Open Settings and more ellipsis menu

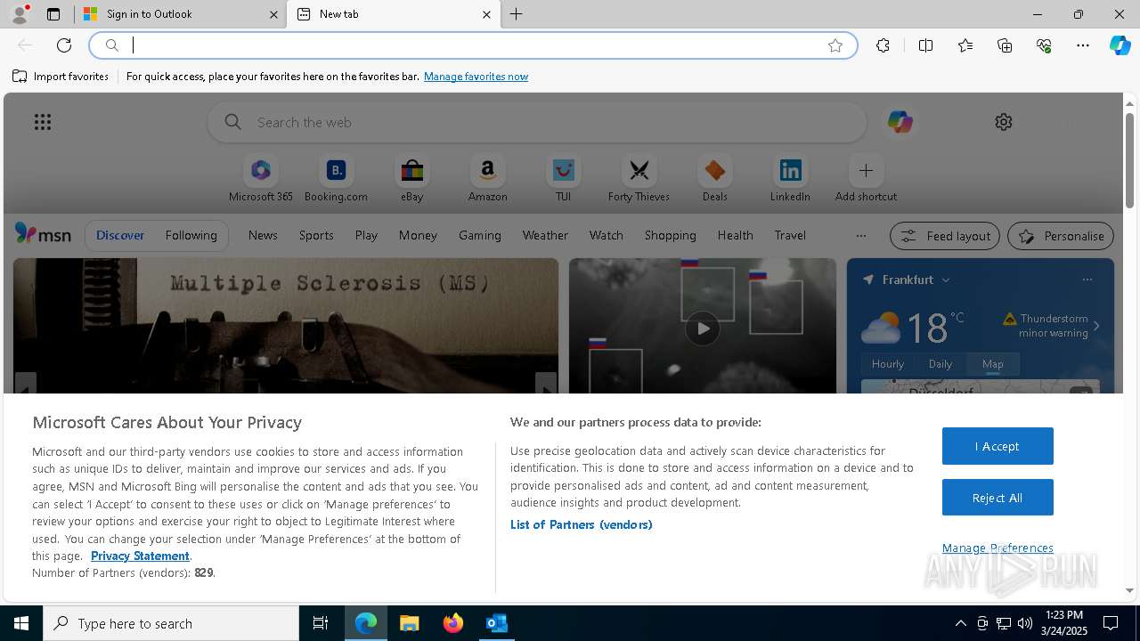(x=1083, y=45)
